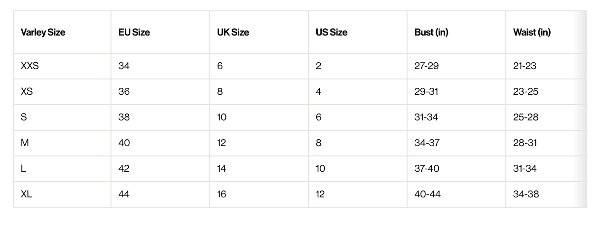Click UK size 14 cell
The height and width of the screenshot is (227, 599).
(222, 169)
